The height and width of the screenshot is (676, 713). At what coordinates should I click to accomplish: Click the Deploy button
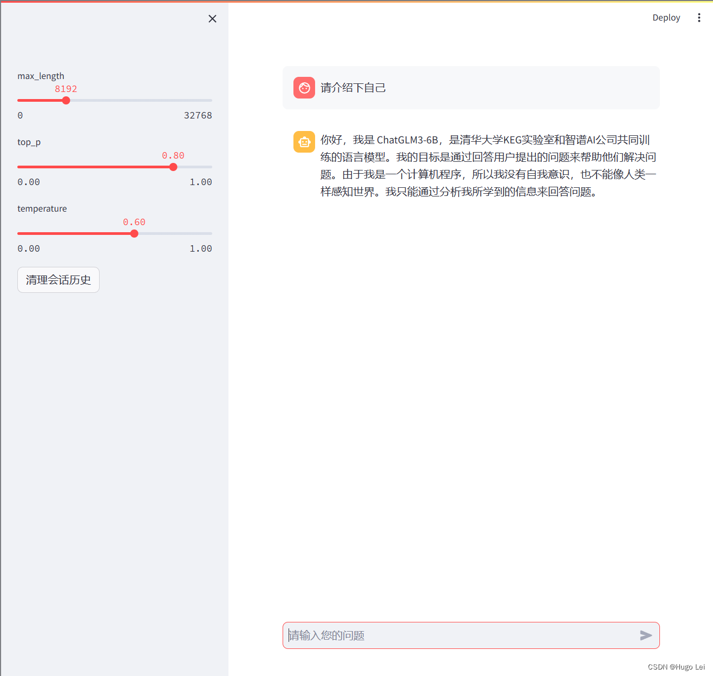click(x=666, y=18)
